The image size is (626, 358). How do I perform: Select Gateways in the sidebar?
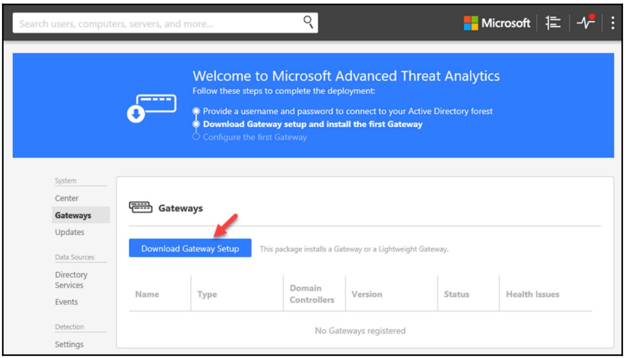[67, 215]
